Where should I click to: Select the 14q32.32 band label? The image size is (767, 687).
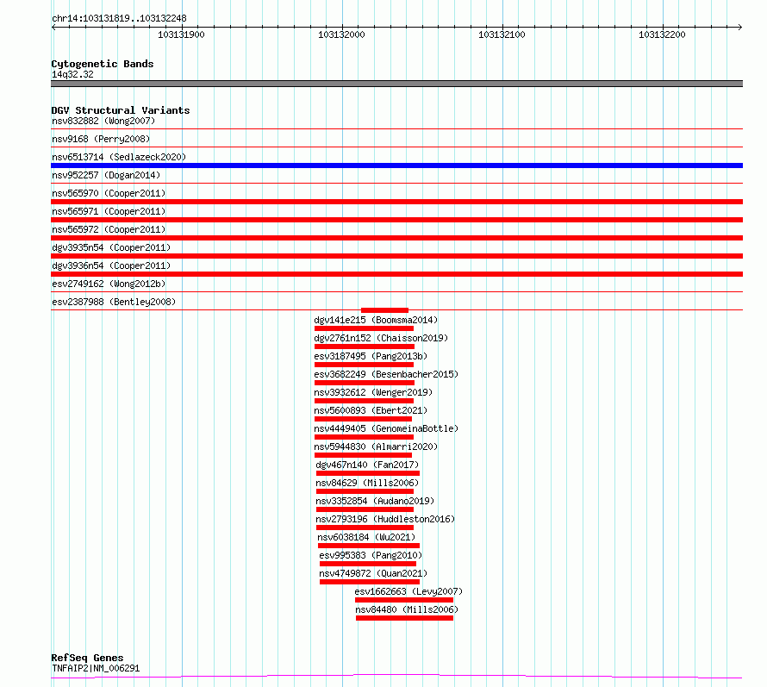click(72, 74)
